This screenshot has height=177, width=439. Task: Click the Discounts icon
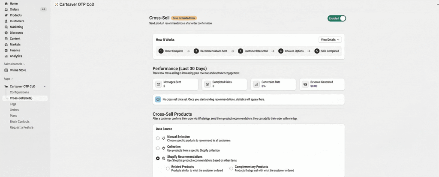(x=6, y=33)
